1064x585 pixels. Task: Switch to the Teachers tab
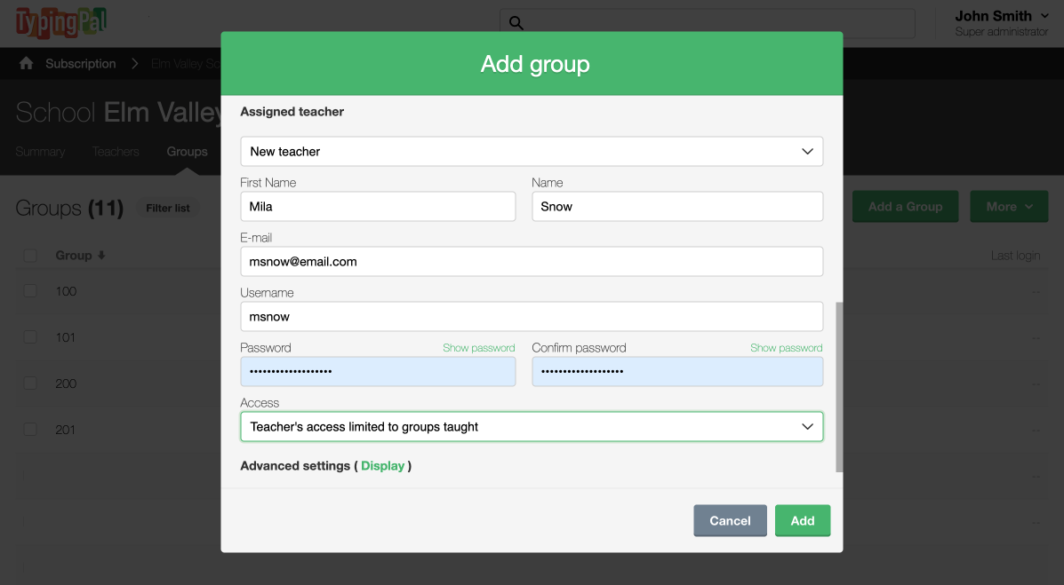pyautogui.click(x=116, y=152)
